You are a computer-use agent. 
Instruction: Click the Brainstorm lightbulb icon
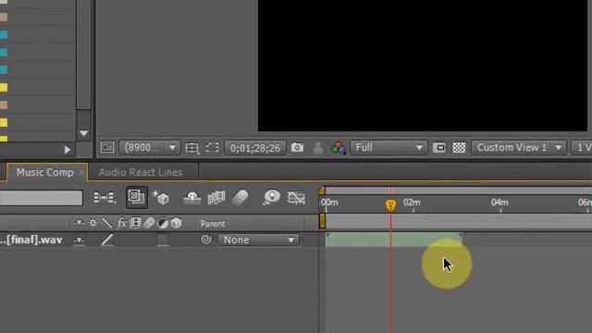[x=272, y=197]
